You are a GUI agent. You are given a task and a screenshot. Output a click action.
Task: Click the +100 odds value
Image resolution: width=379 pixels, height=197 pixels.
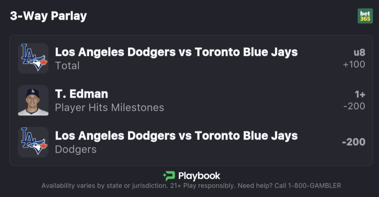coord(354,64)
